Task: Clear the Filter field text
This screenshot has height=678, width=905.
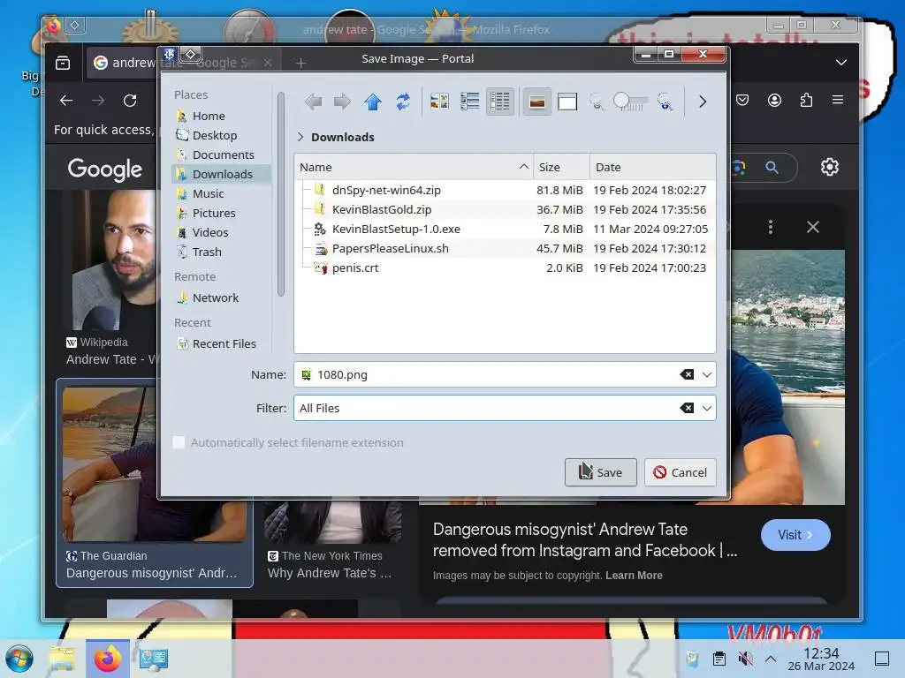Action: coord(687,408)
